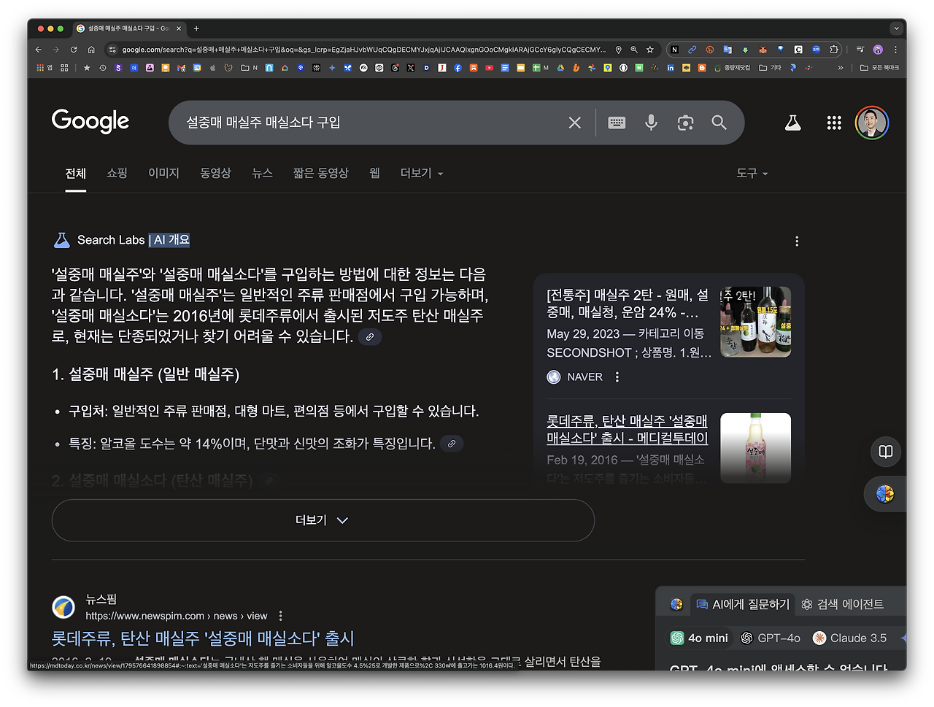
Task: Open the Google account profile picture
Action: coord(872,123)
